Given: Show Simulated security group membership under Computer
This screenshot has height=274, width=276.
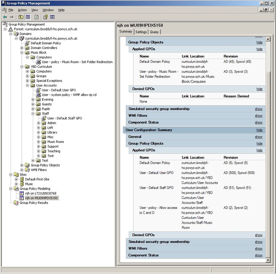Looking at the screenshot, I should click(258, 109).
